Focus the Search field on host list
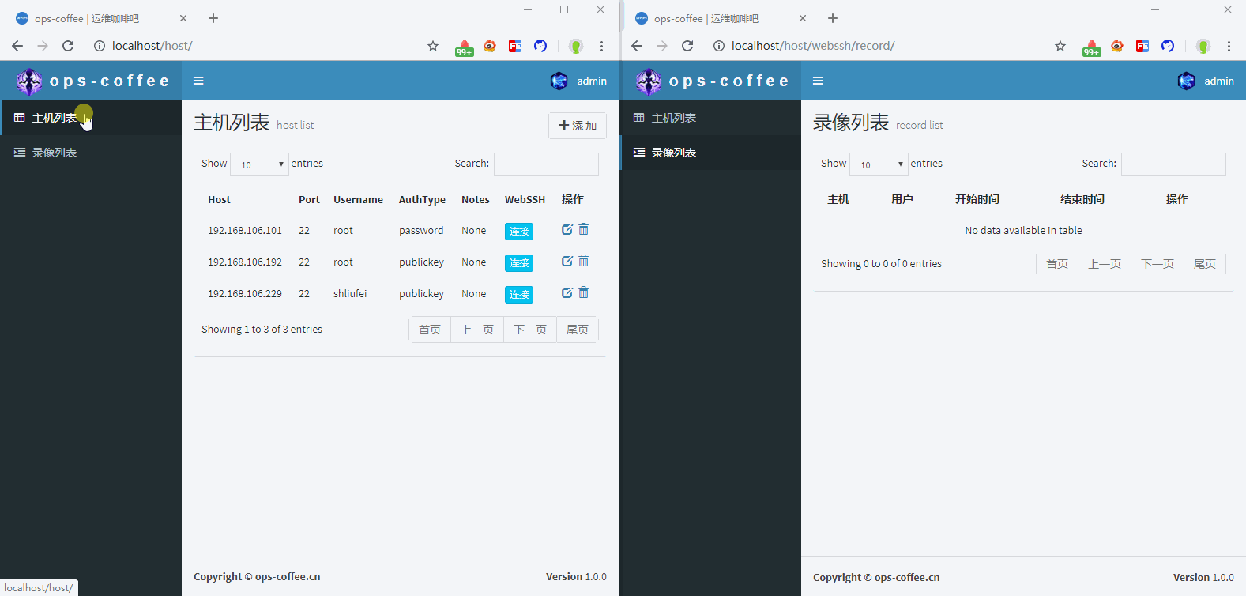The image size is (1246, 596). point(546,164)
